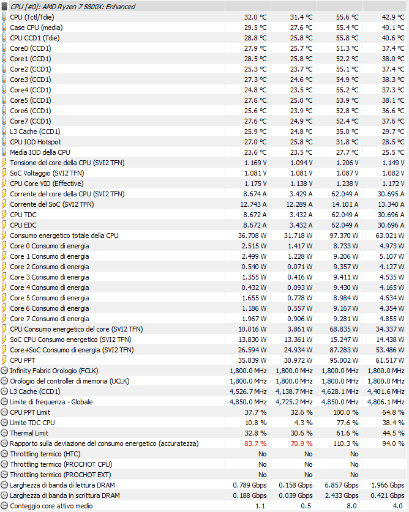Click the red 70.9 % deviation value
The height and width of the screenshot is (512, 409).
tap(301, 443)
